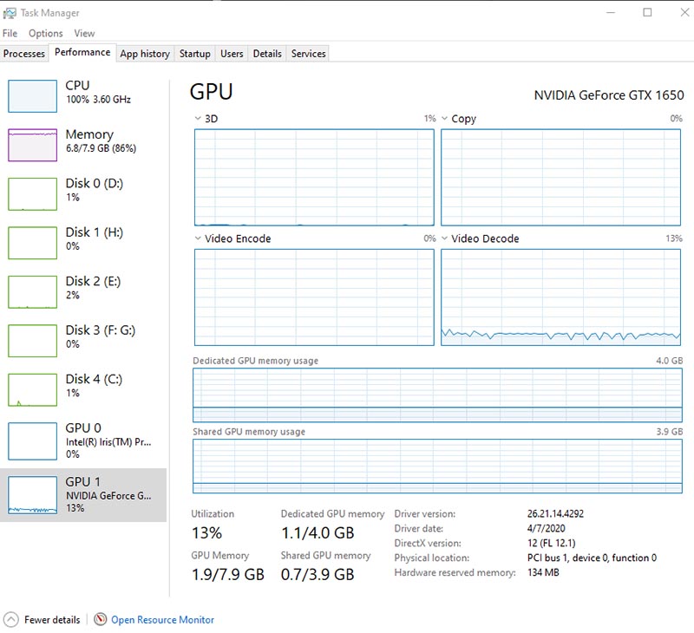
Task: Open the File menu
Action: 10,33
